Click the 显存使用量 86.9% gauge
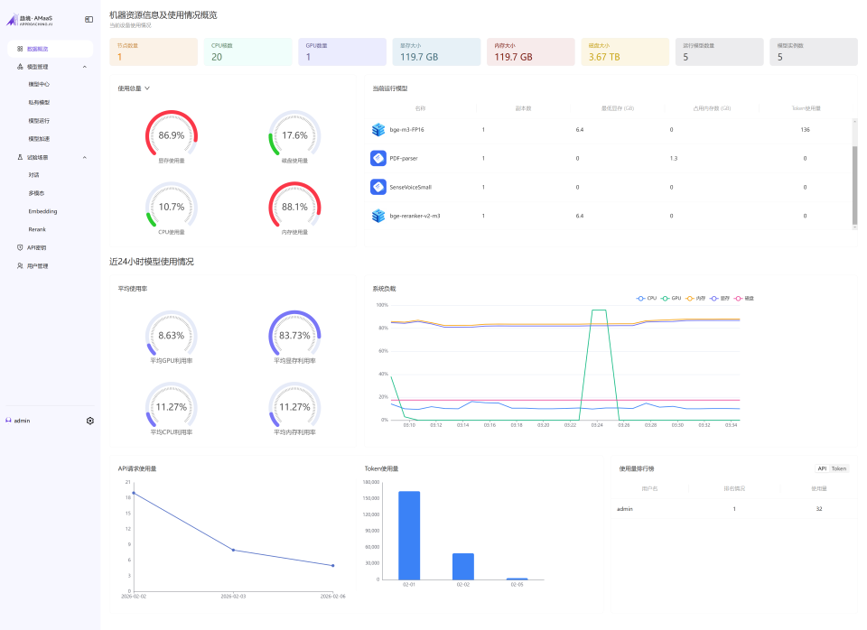The width and height of the screenshot is (867, 630). pos(171,136)
